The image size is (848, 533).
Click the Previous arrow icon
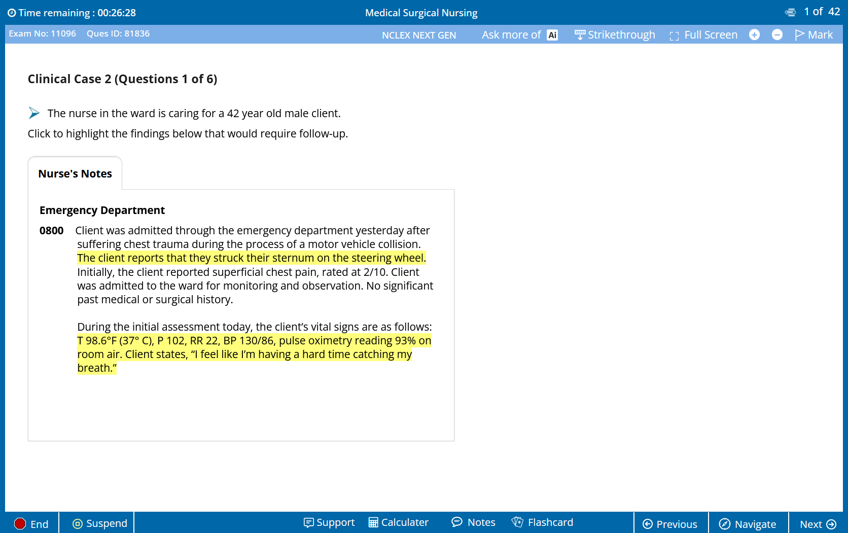648,524
